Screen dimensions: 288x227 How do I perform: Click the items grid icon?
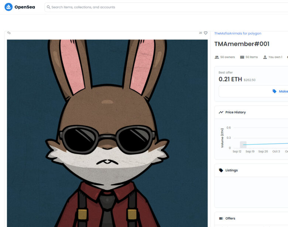(242, 57)
